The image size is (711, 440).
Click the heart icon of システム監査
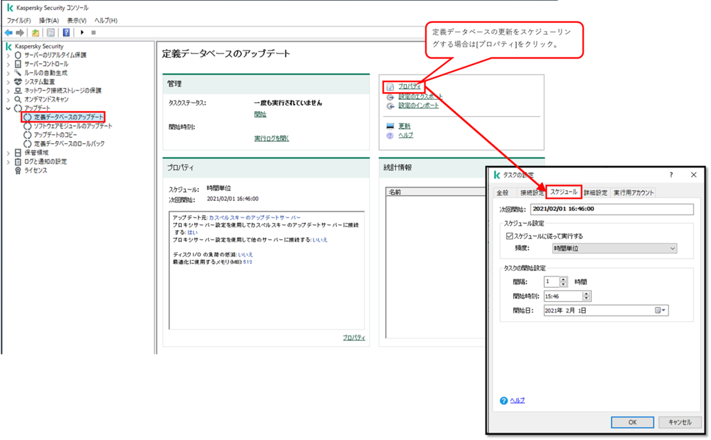coord(18,82)
